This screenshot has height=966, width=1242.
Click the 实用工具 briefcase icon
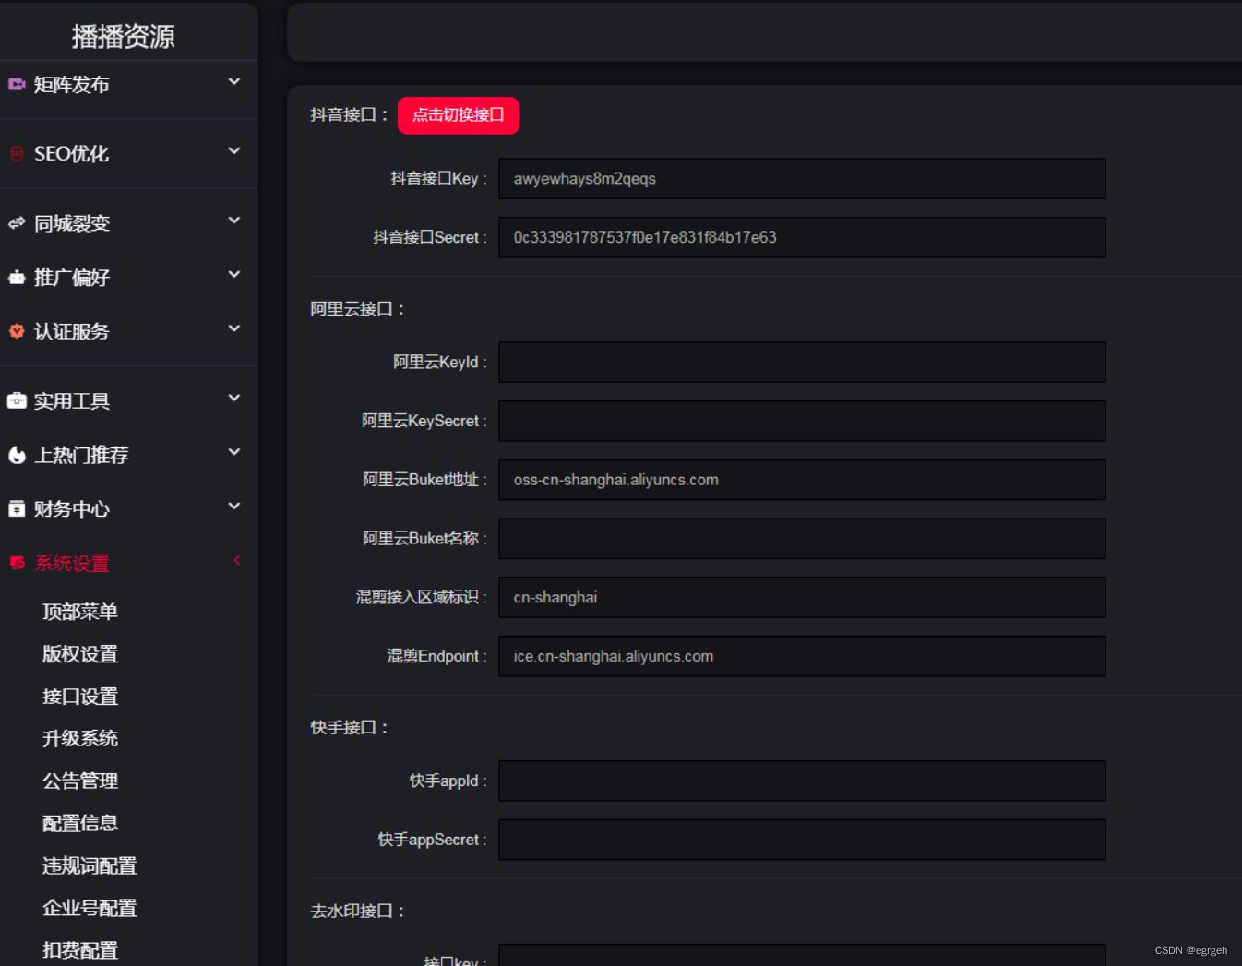click(x=17, y=400)
